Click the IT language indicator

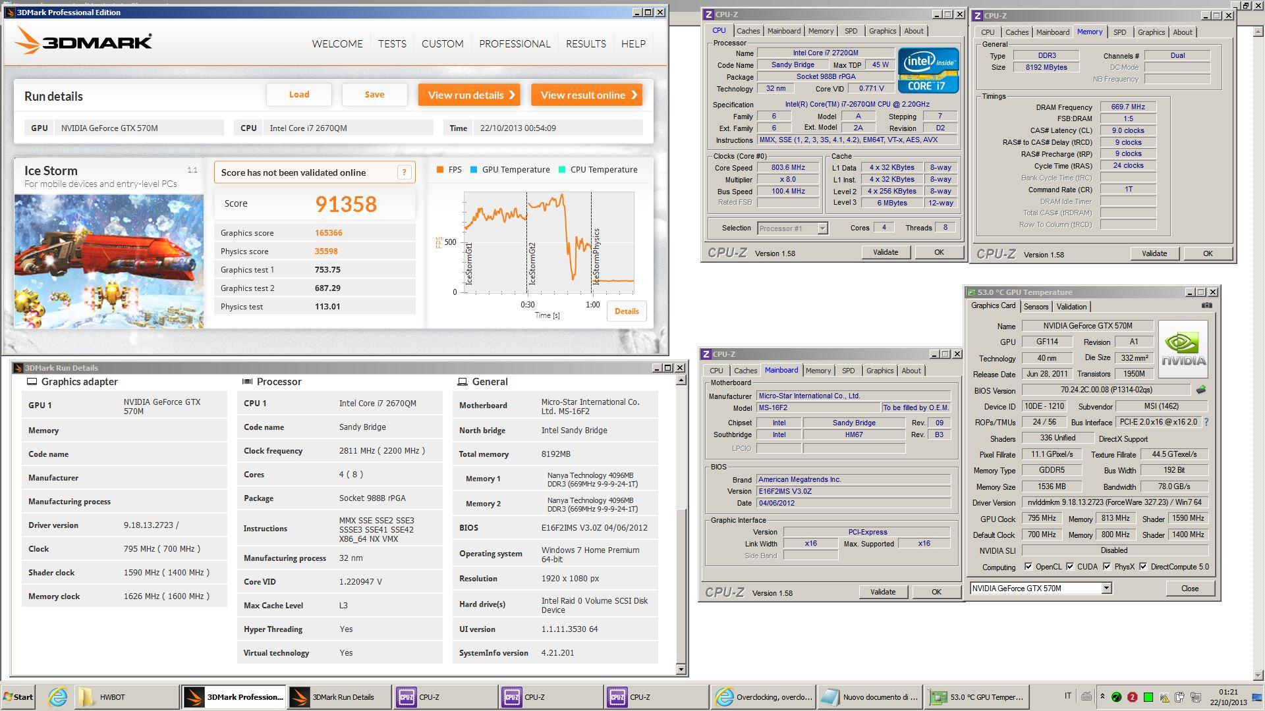1067,696
